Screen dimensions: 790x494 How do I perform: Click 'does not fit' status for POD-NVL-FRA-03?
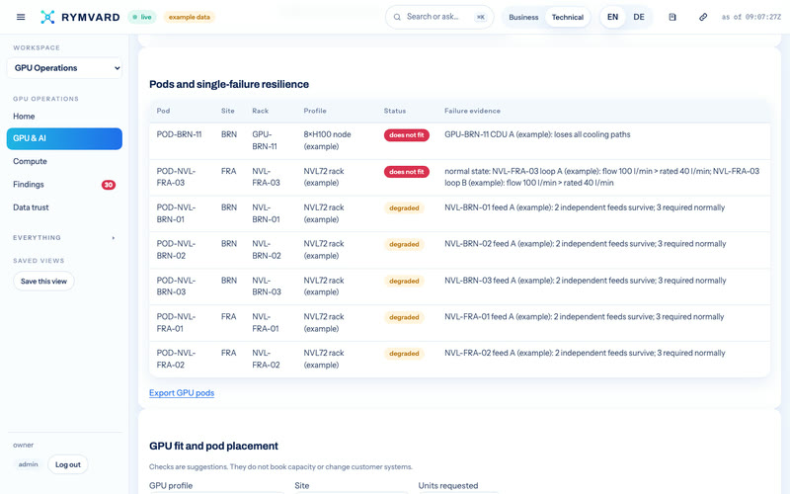[x=407, y=172]
